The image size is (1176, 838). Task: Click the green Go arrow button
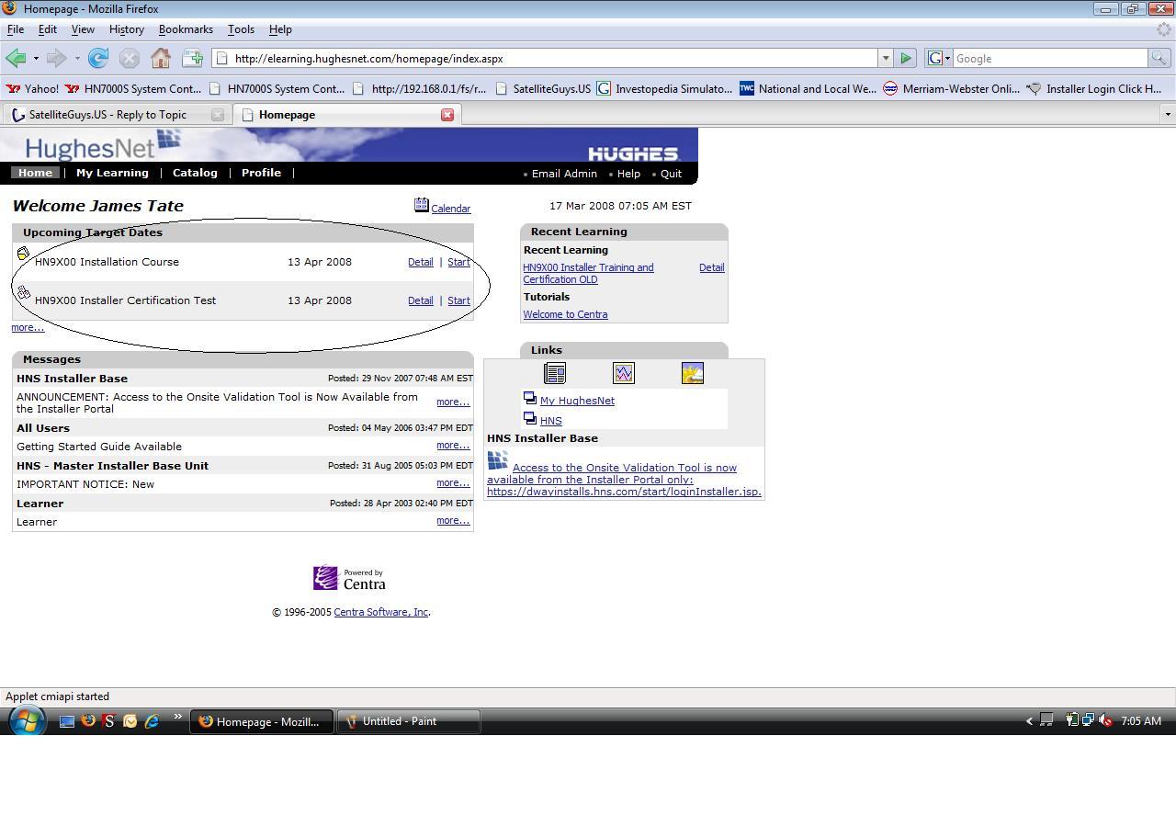(906, 58)
